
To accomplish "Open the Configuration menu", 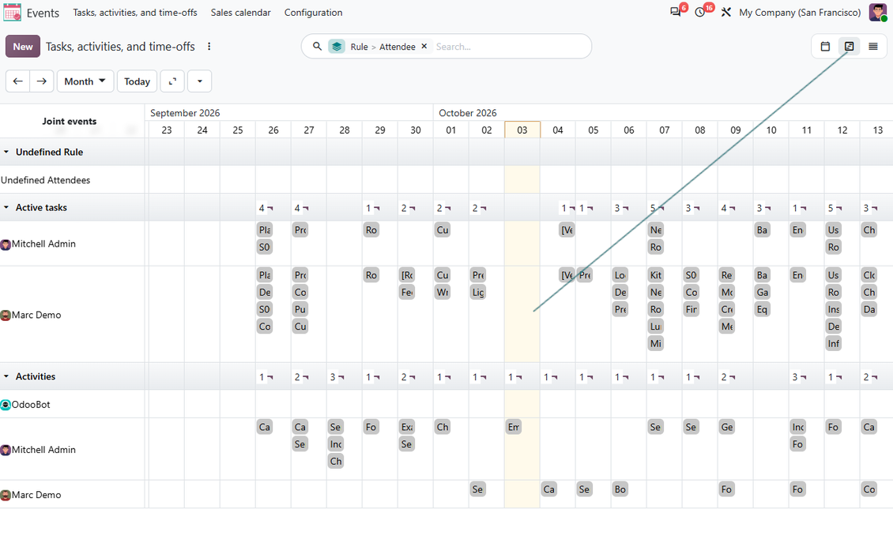I will pyautogui.click(x=313, y=12).
